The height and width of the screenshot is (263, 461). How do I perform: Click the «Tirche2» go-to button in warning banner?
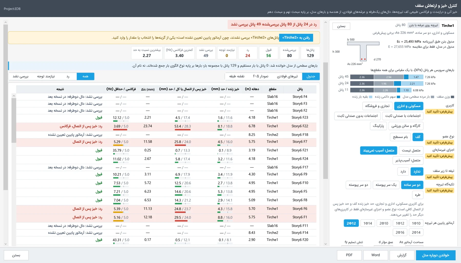[x=296, y=38]
